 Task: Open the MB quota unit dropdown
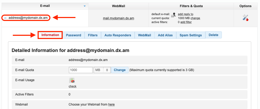pyautogui.click(x=102, y=70)
